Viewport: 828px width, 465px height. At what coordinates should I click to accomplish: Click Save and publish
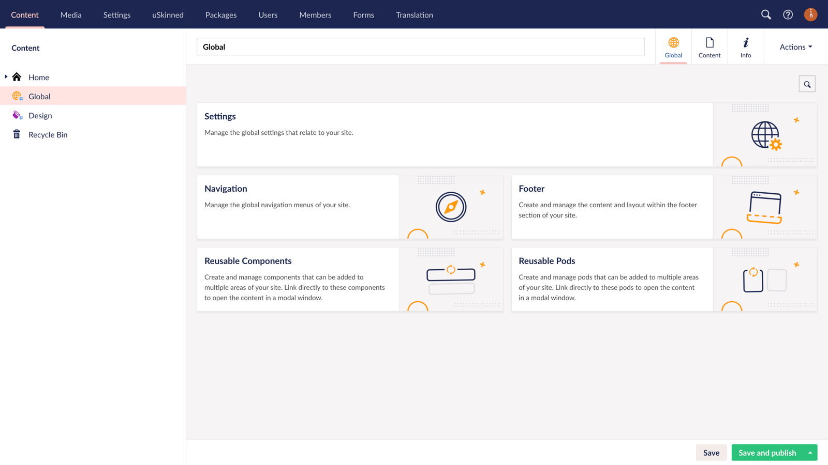tap(767, 452)
